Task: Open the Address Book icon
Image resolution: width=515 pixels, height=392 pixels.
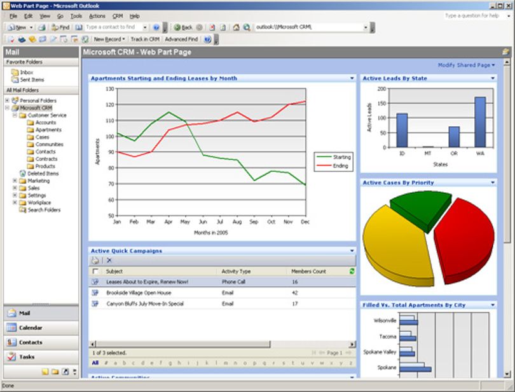Action: pos(78,27)
